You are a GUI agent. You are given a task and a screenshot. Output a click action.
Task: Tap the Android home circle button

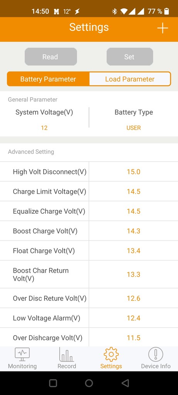89,383
